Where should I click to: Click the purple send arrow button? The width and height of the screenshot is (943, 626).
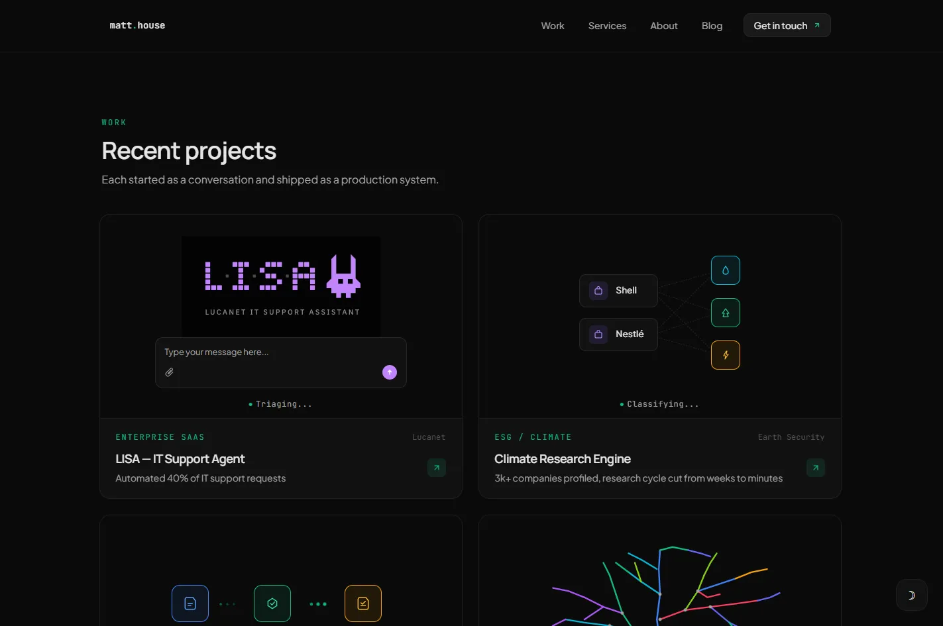[x=390, y=372]
